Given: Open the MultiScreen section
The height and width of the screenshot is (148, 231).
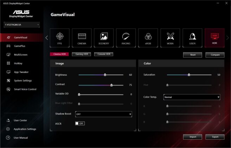Looking at the screenshot, I should pyautogui.click(x=22, y=55).
